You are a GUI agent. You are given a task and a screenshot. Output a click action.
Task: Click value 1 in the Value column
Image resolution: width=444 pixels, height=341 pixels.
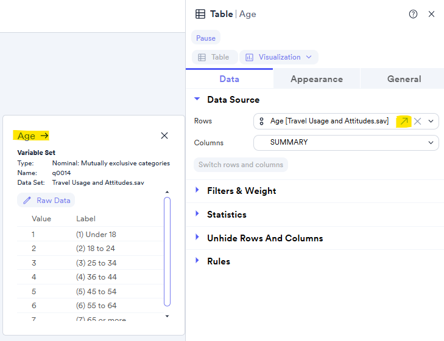point(33,235)
